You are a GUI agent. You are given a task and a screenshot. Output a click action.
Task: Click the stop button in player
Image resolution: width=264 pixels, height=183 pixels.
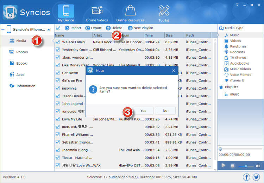(233, 166)
